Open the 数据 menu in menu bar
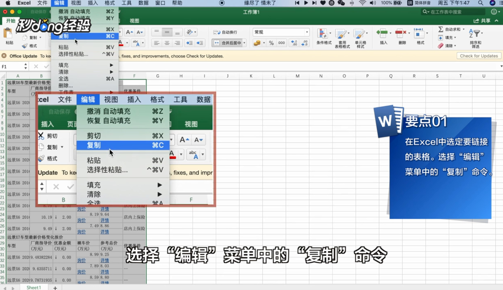The width and height of the screenshot is (503, 290). 143,3
